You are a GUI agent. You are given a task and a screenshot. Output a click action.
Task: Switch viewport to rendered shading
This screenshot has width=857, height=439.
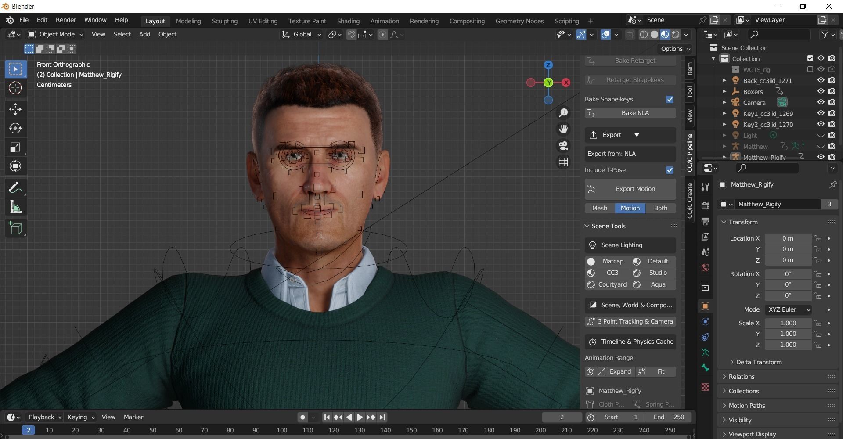pyautogui.click(x=676, y=35)
